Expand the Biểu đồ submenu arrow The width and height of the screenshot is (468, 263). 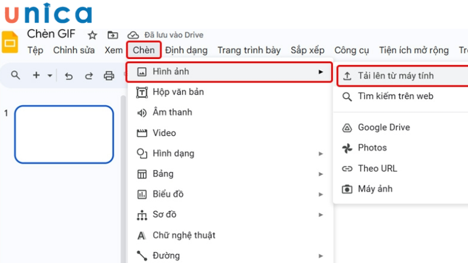coord(321,195)
